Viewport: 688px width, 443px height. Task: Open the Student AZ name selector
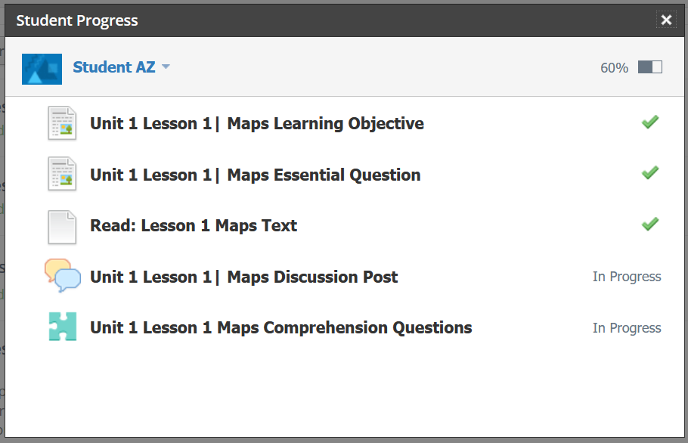pos(114,67)
